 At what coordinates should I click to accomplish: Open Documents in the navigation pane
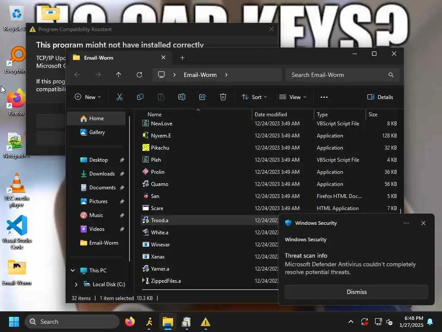(x=96, y=188)
